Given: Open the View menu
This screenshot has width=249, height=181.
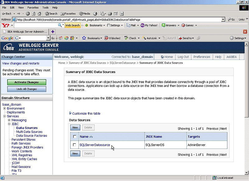Looking at the screenshot, I should pyautogui.click(x=21, y=7).
